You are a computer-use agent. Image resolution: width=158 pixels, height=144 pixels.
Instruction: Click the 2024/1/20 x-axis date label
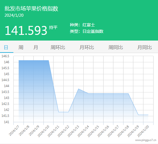click(143, 131)
